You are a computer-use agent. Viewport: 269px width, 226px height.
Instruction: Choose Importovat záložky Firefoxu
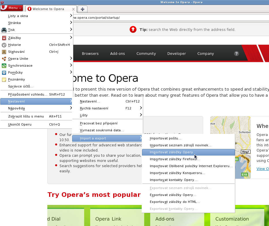(x=188, y=159)
